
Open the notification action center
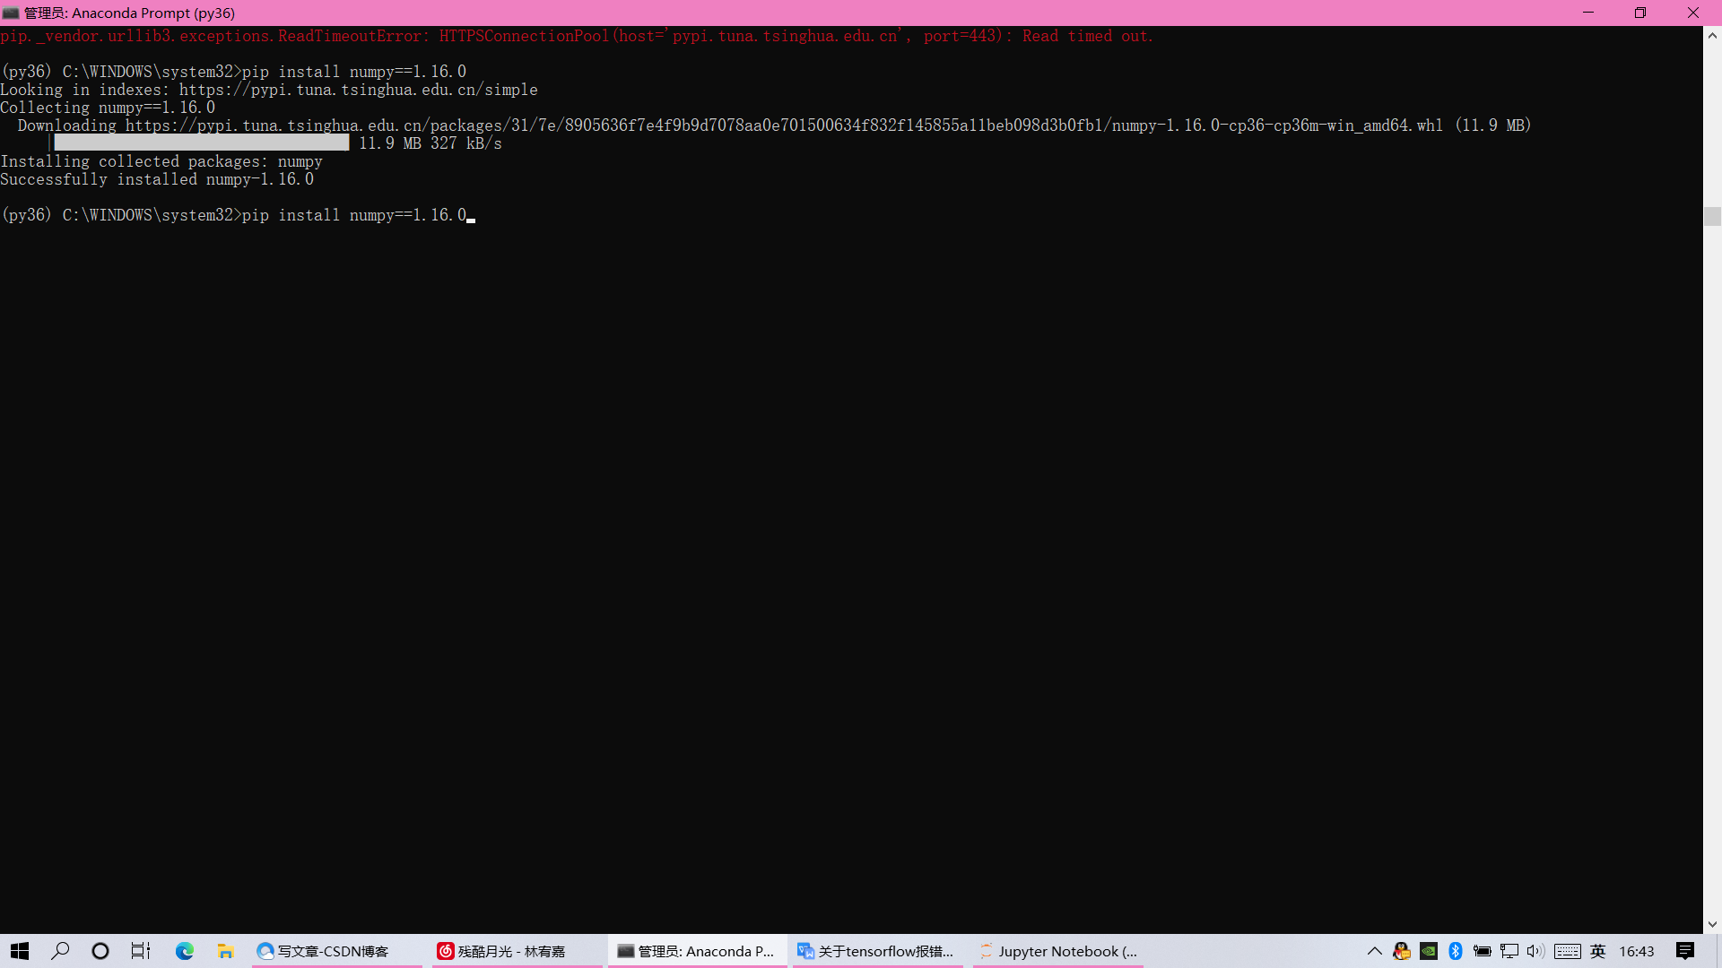click(x=1685, y=951)
